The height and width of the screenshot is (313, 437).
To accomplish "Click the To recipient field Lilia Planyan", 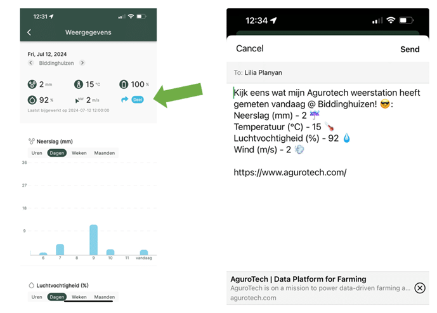I will (x=261, y=72).
